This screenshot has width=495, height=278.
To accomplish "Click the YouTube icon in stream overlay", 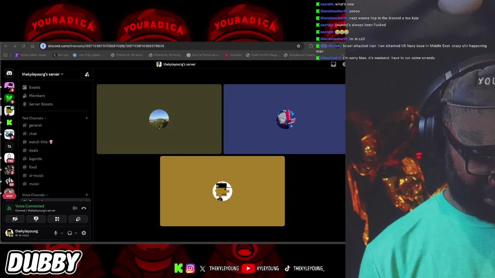I will (x=249, y=268).
